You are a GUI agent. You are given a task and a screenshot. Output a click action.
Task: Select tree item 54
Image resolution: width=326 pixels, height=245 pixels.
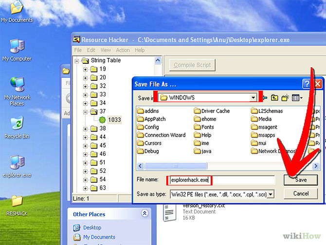pyautogui.click(x=103, y=179)
